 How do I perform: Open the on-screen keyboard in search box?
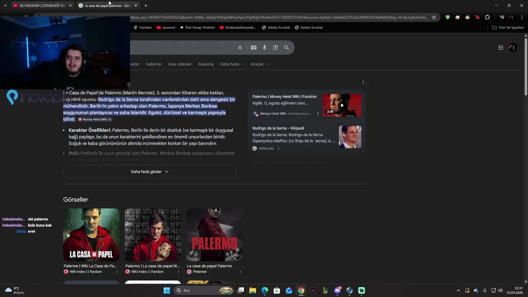(254, 47)
